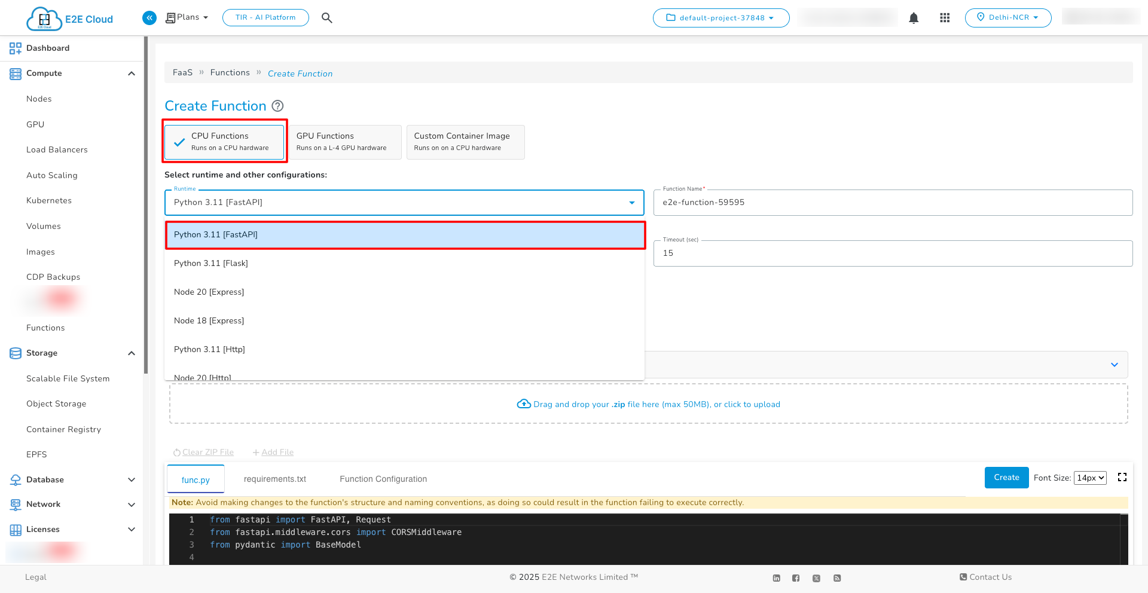The height and width of the screenshot is (593, 1148).
Task: Open GPU in sidebar
Action: (x=35, y=125)
